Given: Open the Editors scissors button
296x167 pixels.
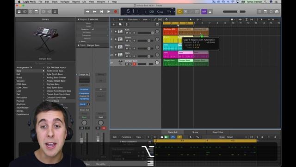Looking at the screenshot, I should pyautogui.click(x=55, y=12).
